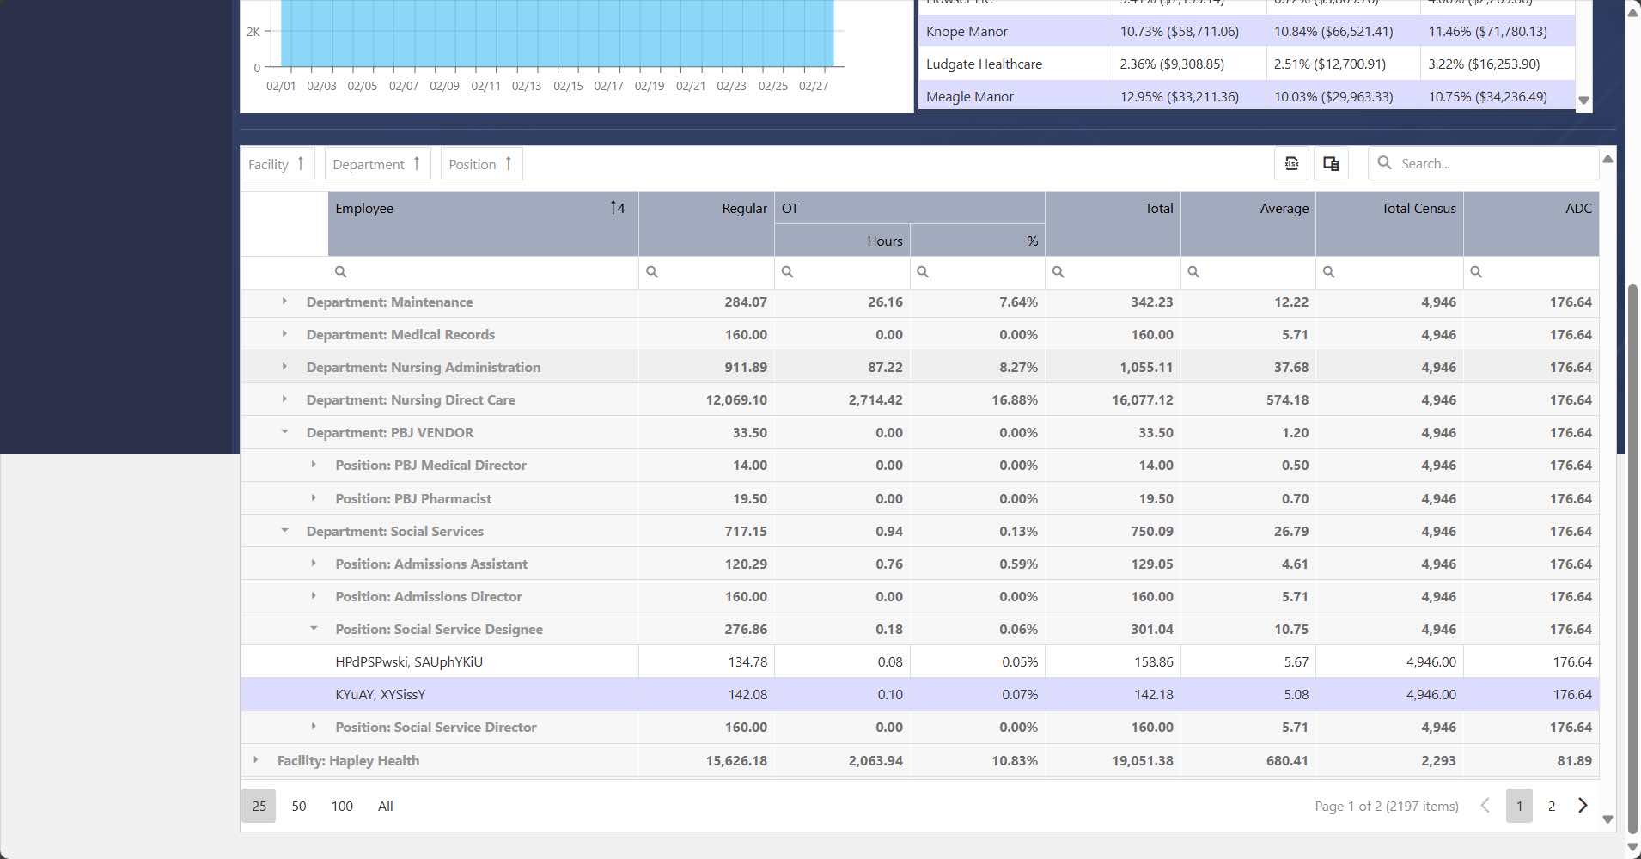The height and width of the screenshot is (859, 1641).
Task: Go to next page arrow
Action: (x=1583, y=806)
